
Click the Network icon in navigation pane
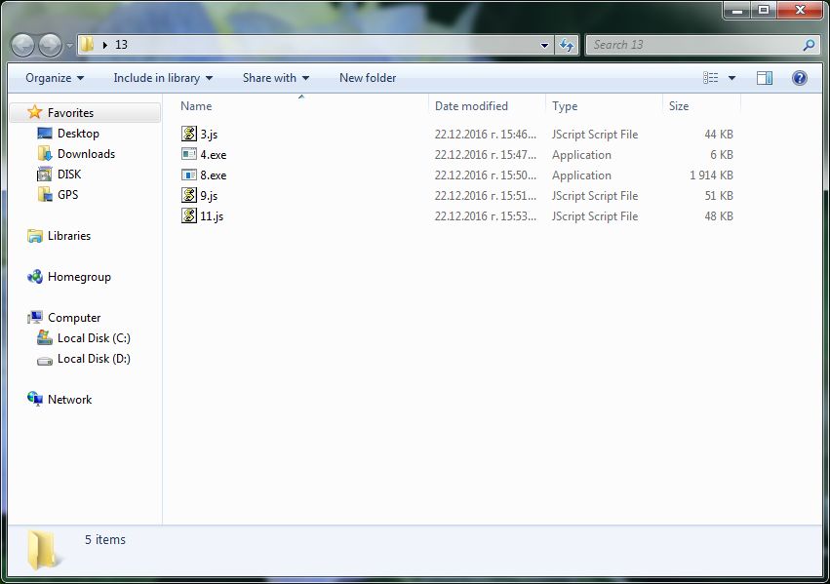tap(35, 400)
